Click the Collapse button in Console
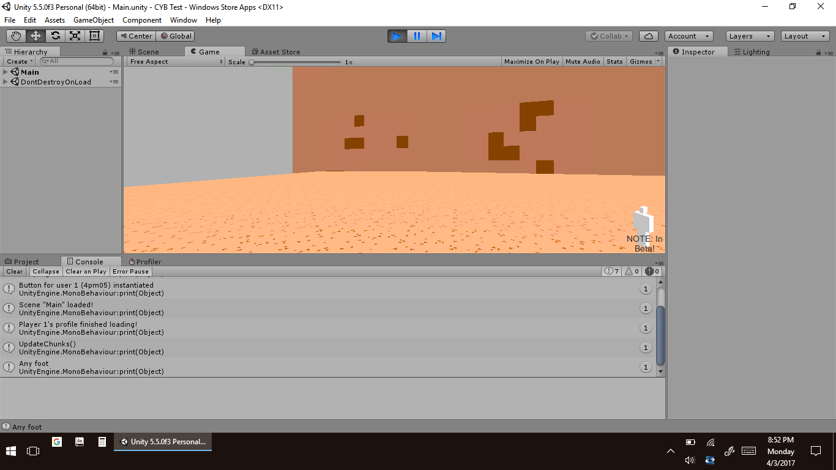The image size is (836, 470). tap(46, 272)
